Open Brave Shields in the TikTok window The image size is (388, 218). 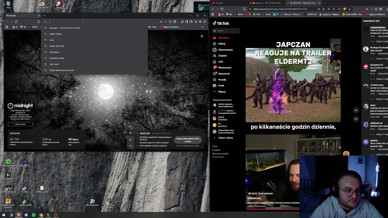point(344,9)
